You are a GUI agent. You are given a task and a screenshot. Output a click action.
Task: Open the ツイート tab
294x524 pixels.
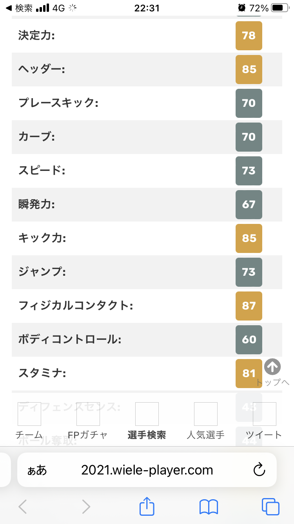point(264,421)
